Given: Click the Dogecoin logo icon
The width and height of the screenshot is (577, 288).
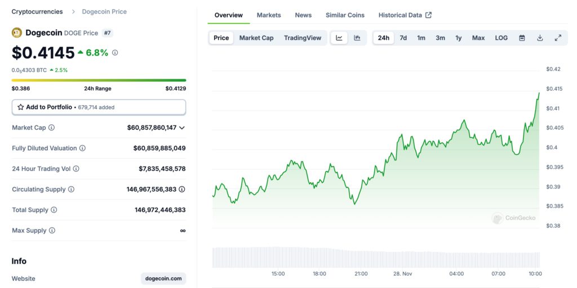Looking at the screenshot, I should point(17,33).
